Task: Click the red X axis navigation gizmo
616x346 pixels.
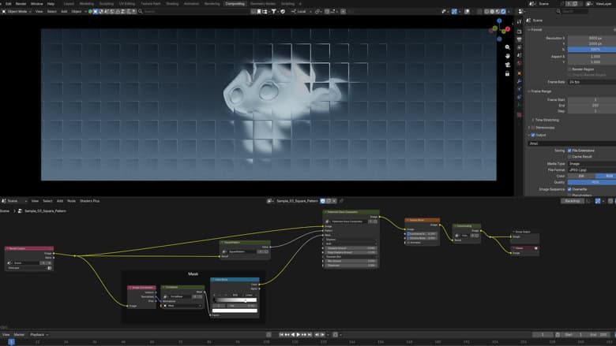Action: [x=508, y=29]
